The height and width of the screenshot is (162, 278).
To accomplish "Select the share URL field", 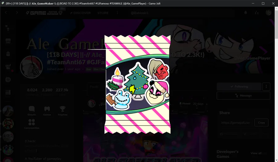I will 235,123.
